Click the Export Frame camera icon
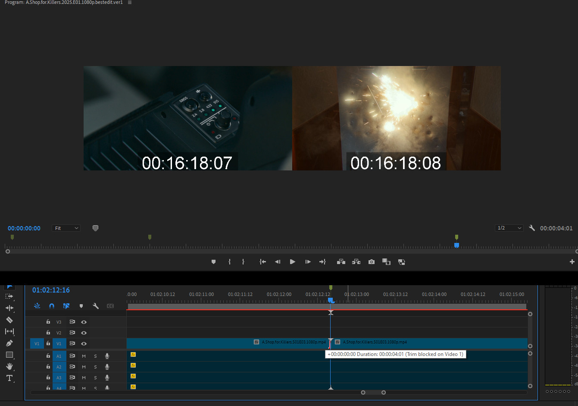This screenshot has height=406, width=578. pos(371,262)
